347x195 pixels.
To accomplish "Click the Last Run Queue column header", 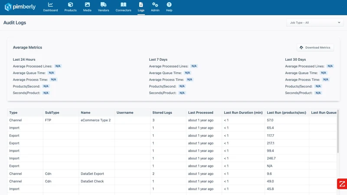I will (x=324, y=113).
